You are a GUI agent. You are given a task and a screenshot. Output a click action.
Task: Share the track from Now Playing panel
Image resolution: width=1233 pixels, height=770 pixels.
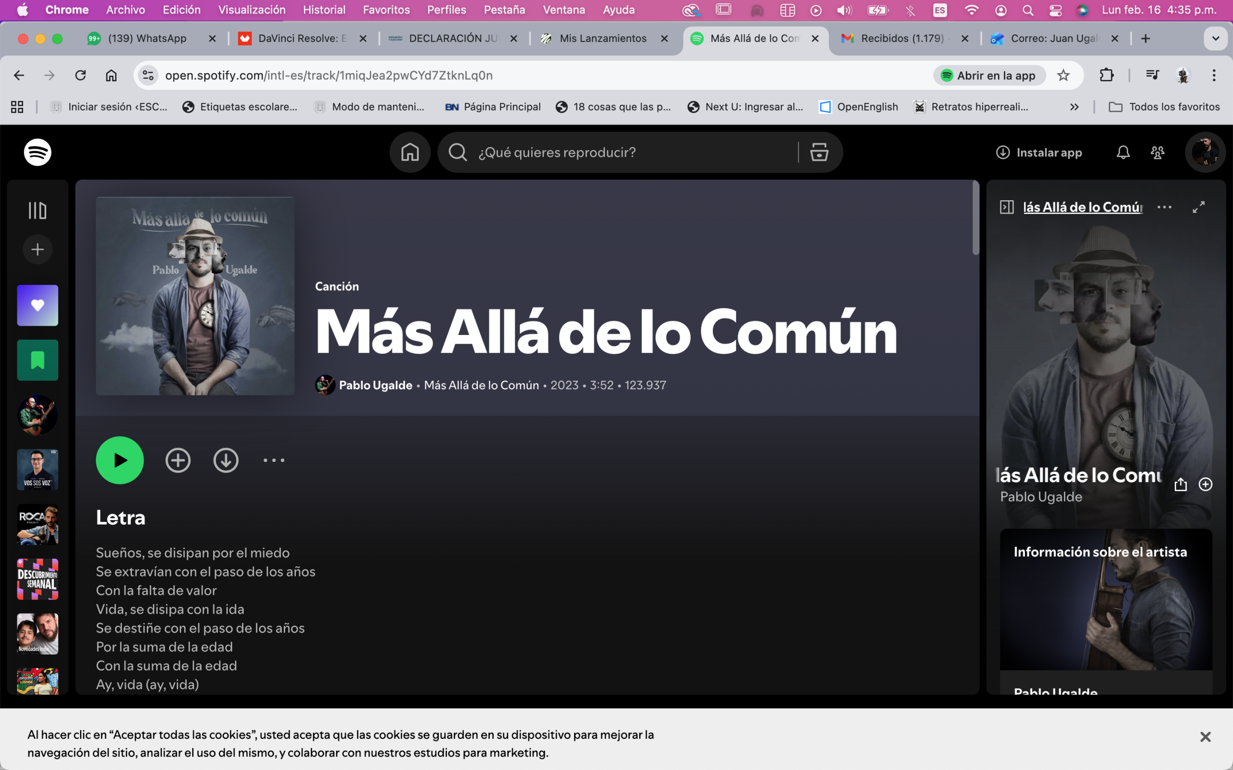[1181, 484]
